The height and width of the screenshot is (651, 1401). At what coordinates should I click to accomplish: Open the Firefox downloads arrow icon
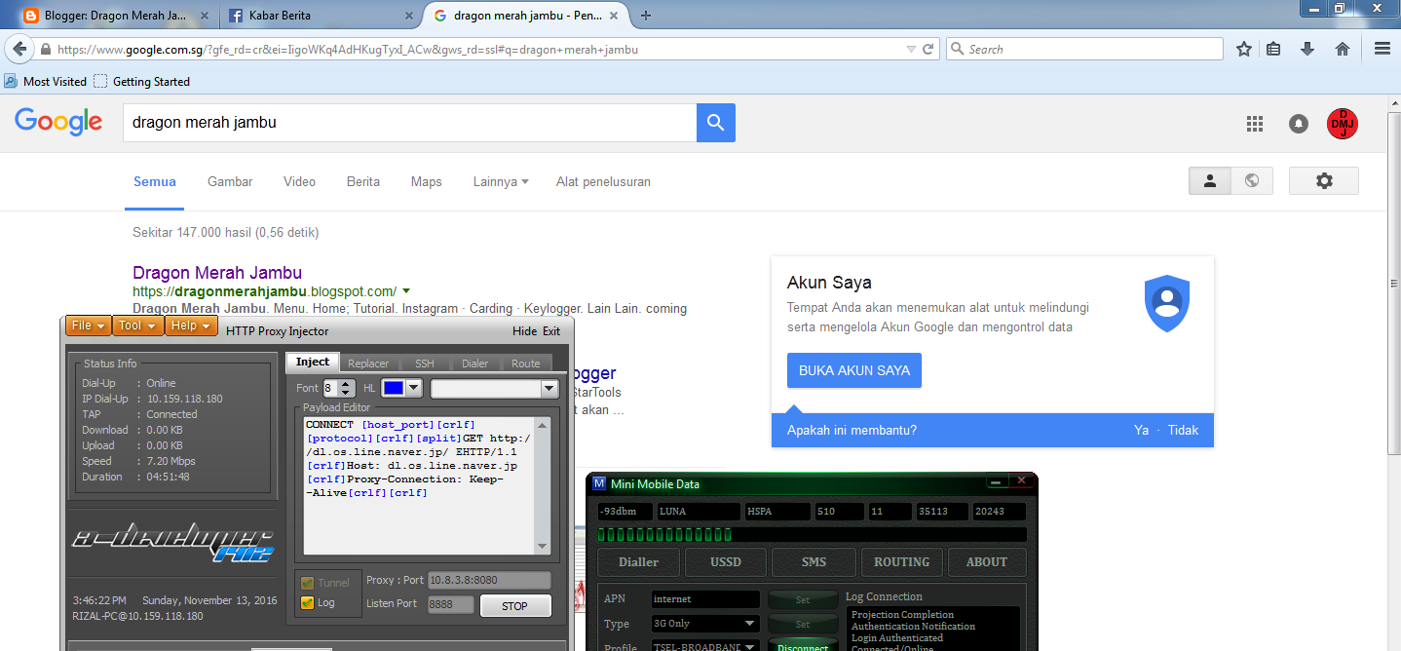(1307, 48)
